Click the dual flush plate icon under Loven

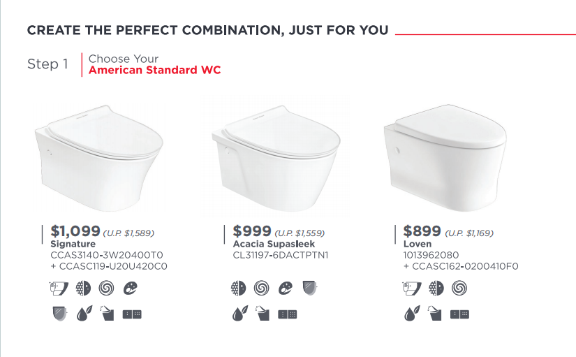click(x=459, y=314)
